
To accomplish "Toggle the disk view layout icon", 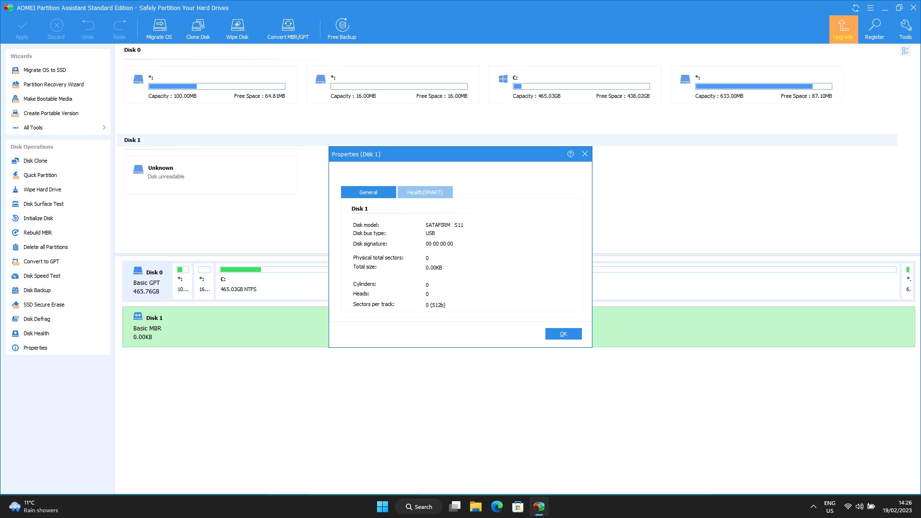I will [905, 51].
